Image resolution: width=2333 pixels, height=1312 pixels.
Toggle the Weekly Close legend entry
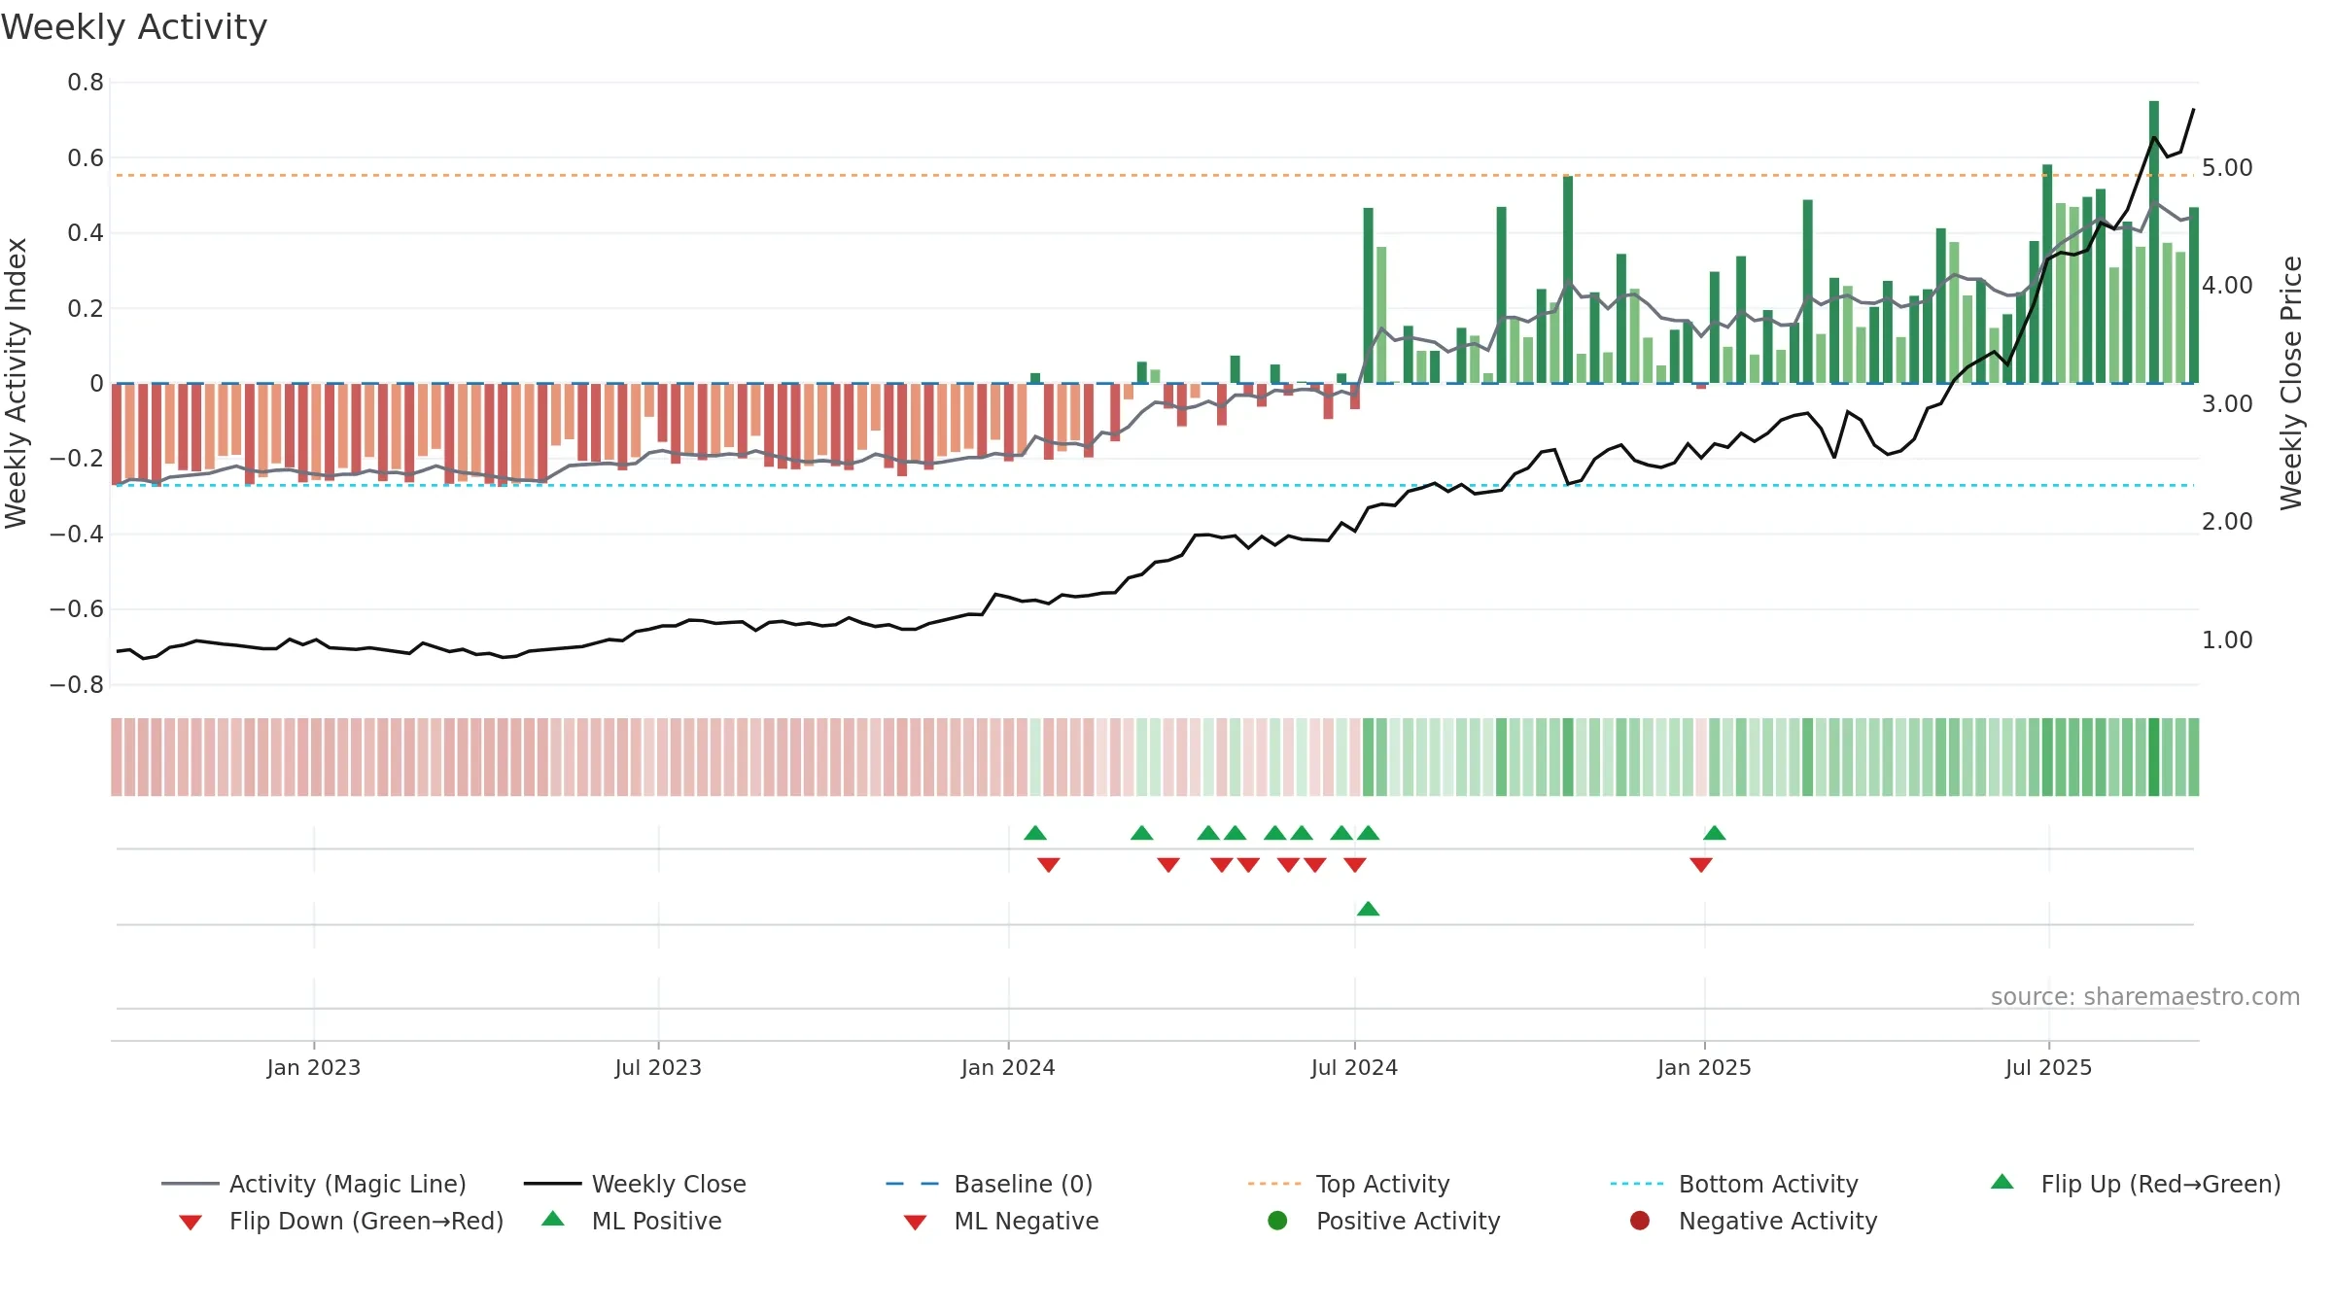[x=635, y=1184]
